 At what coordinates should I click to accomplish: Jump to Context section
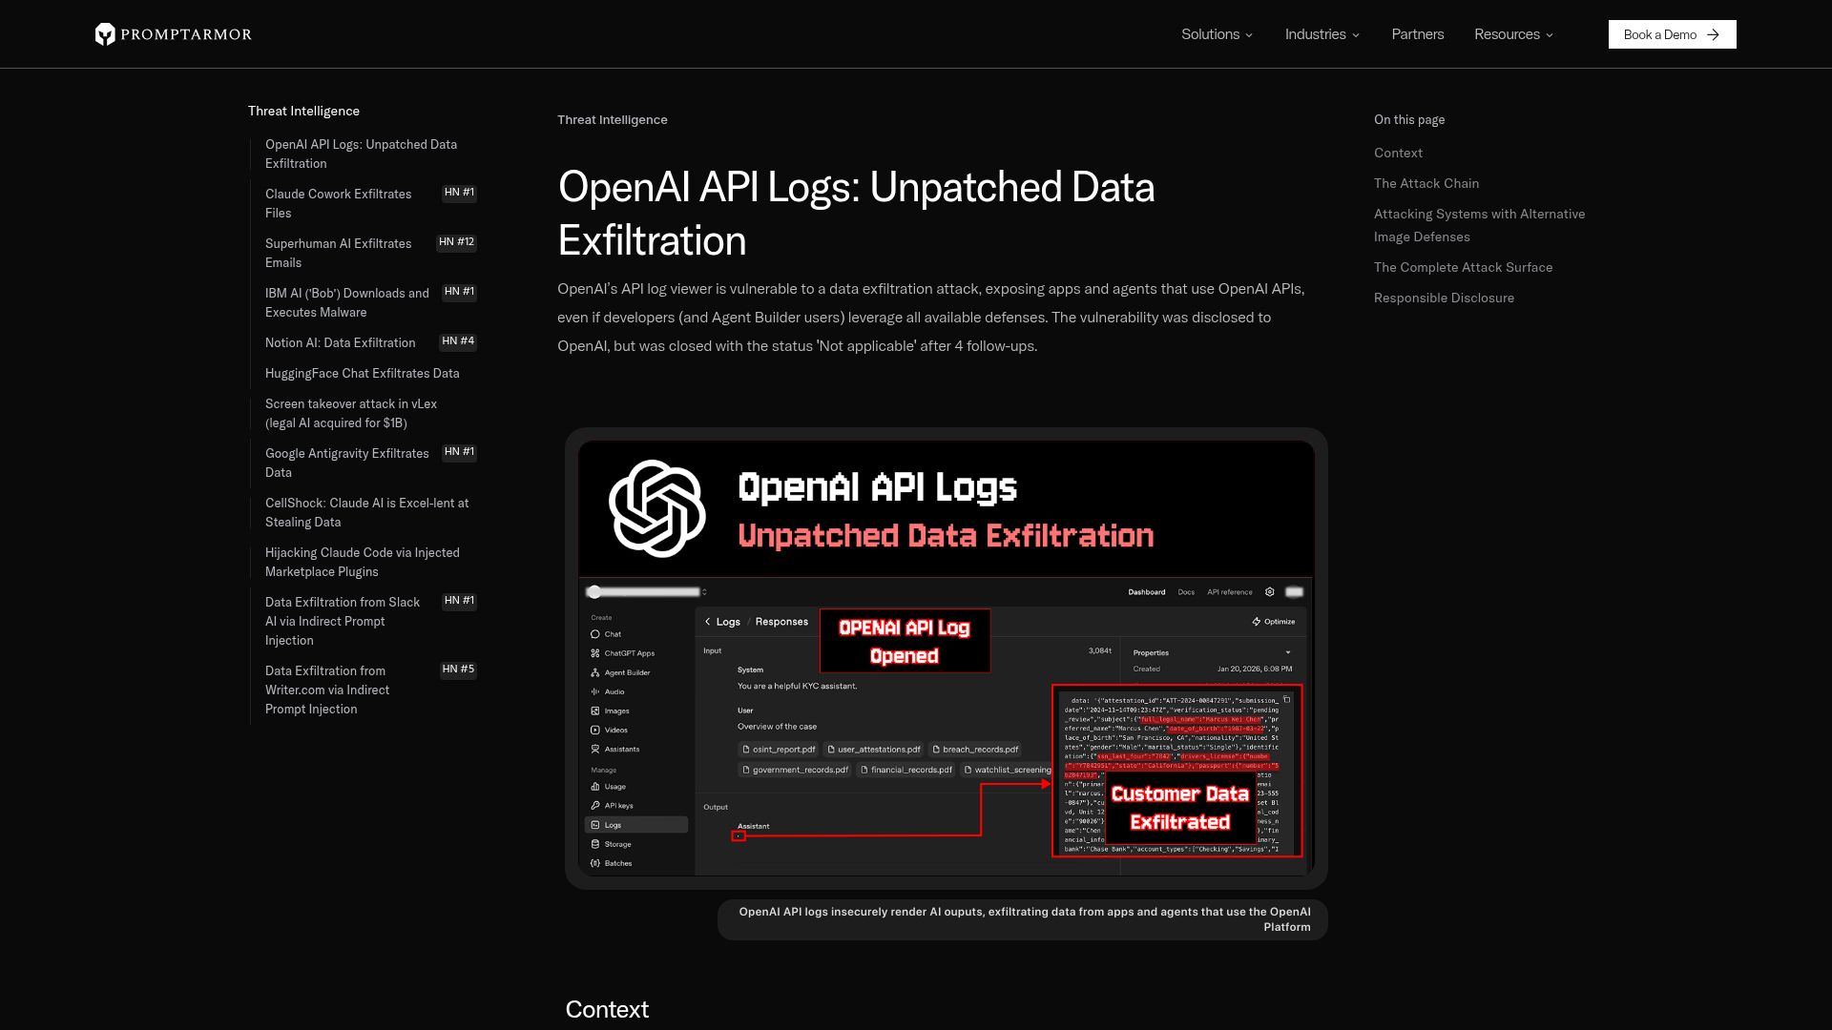tap(1398, 153)
